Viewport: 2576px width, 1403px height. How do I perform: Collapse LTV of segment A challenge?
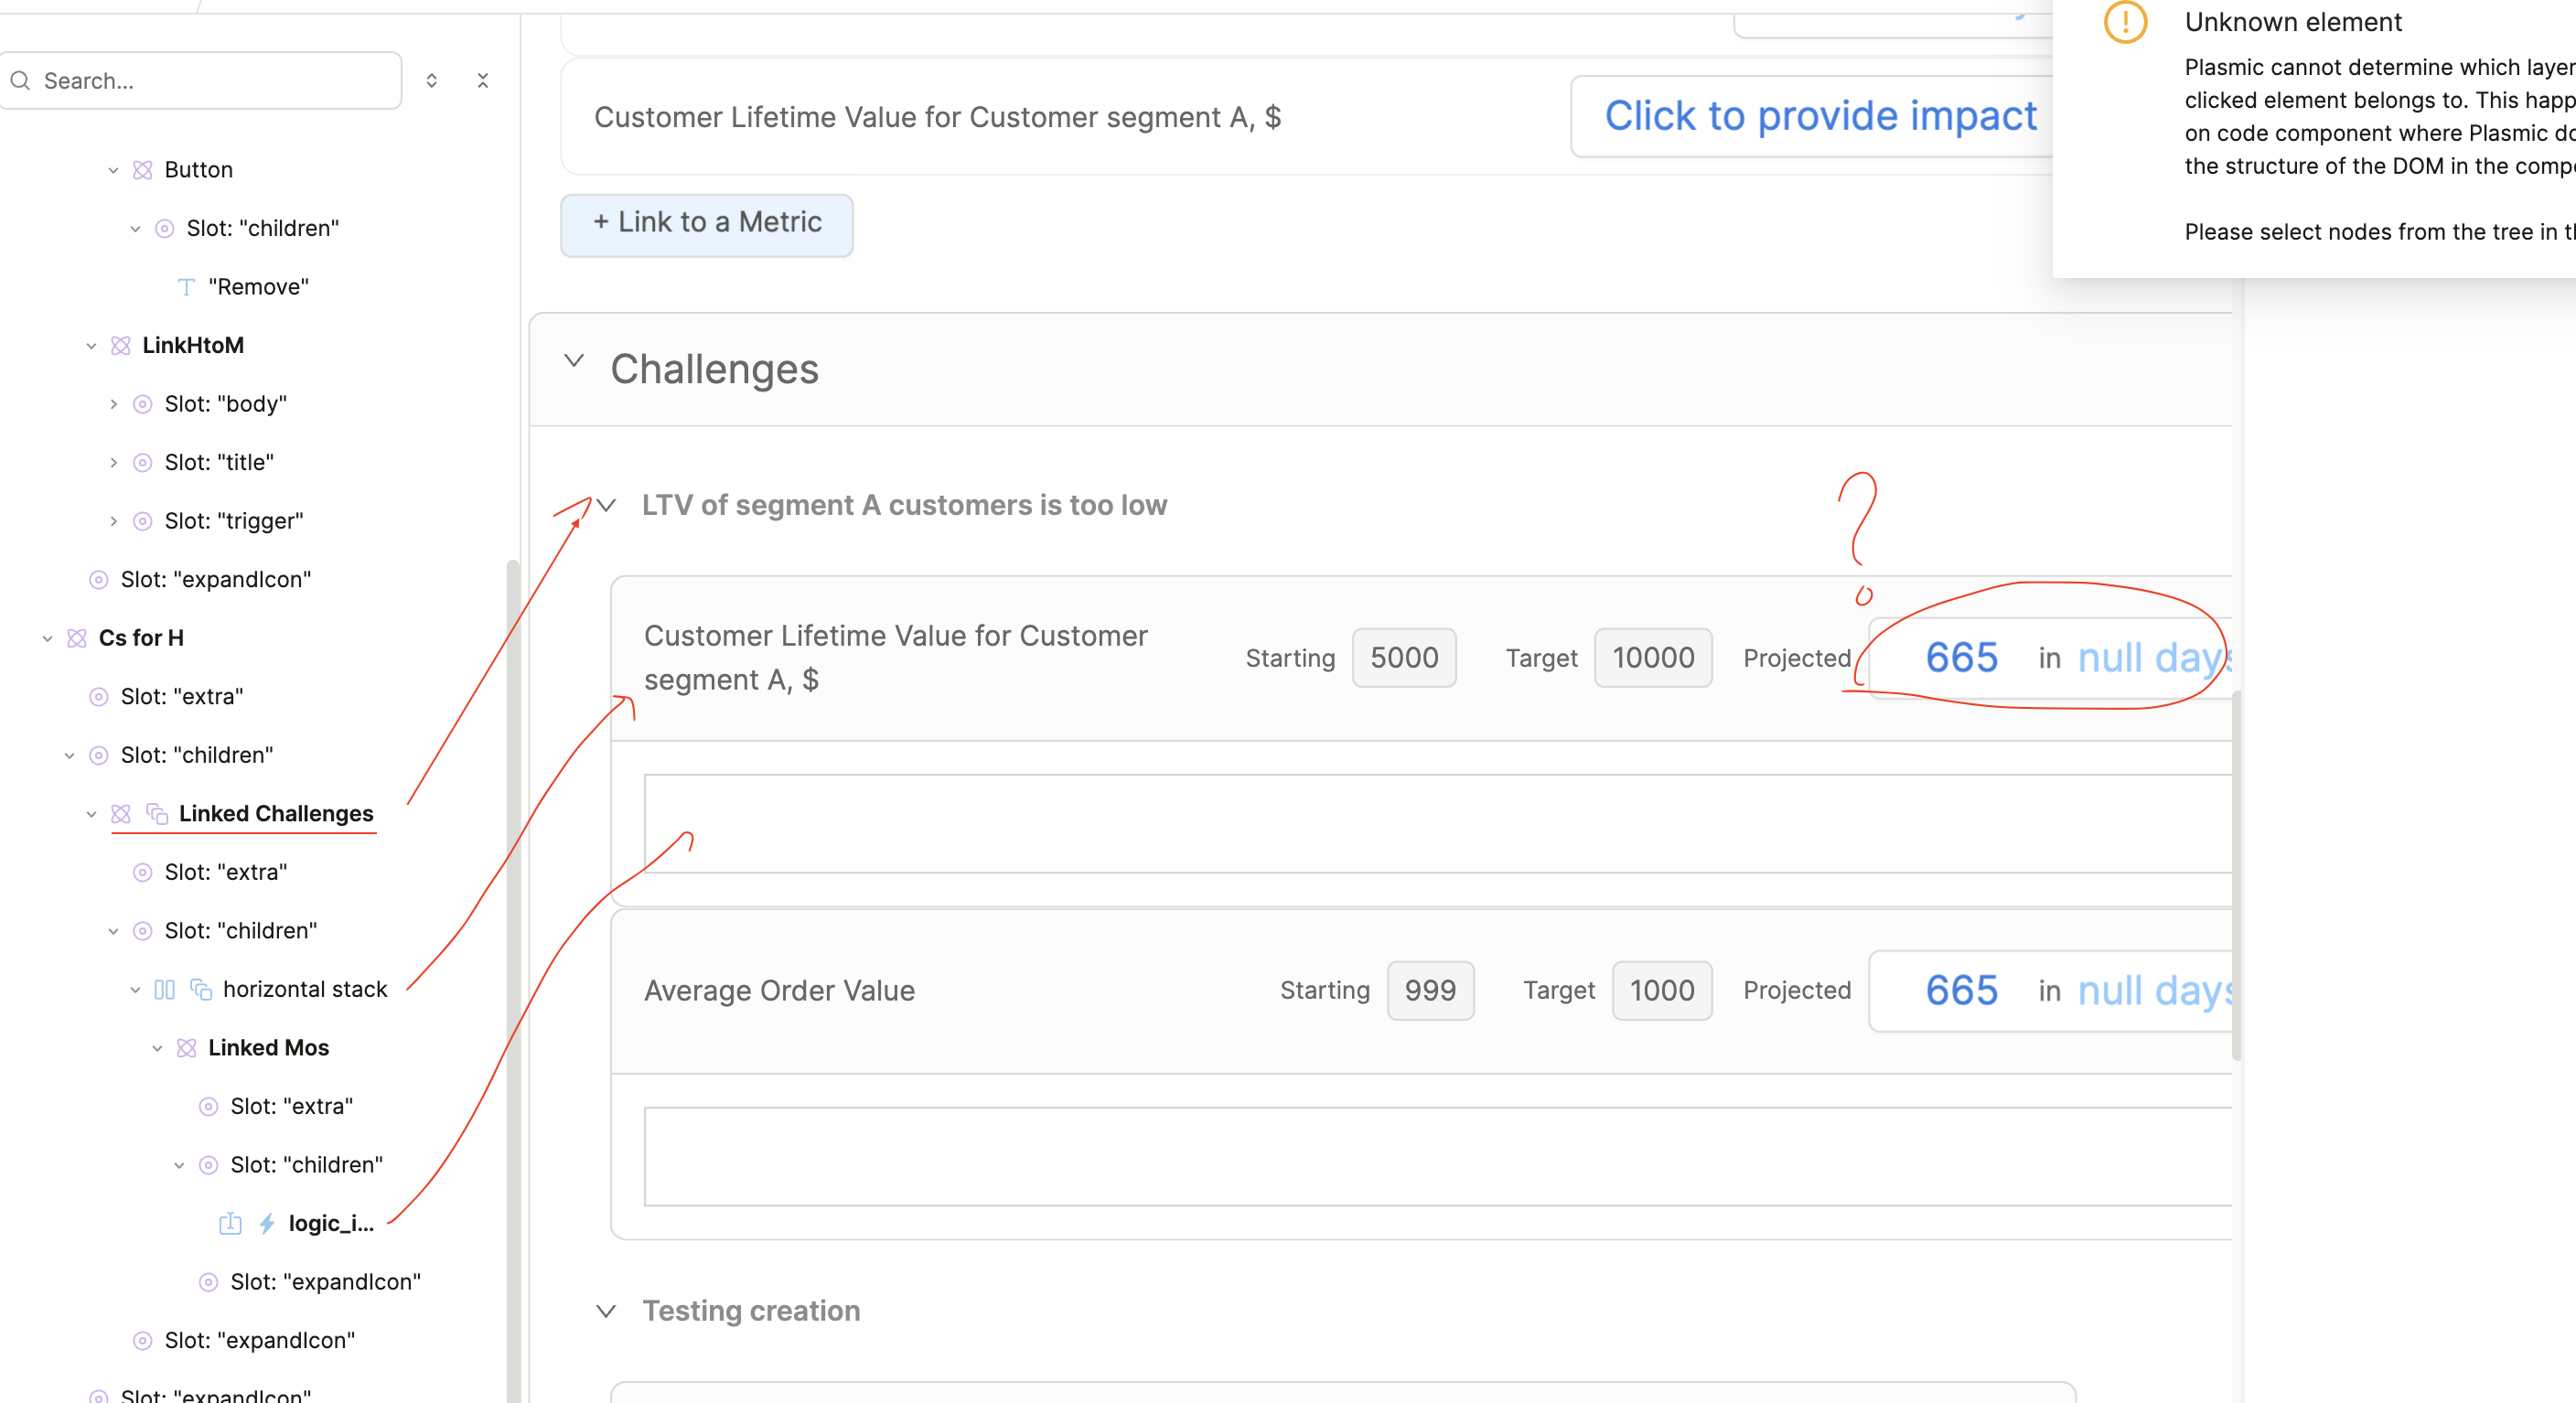tap(606, 505)
